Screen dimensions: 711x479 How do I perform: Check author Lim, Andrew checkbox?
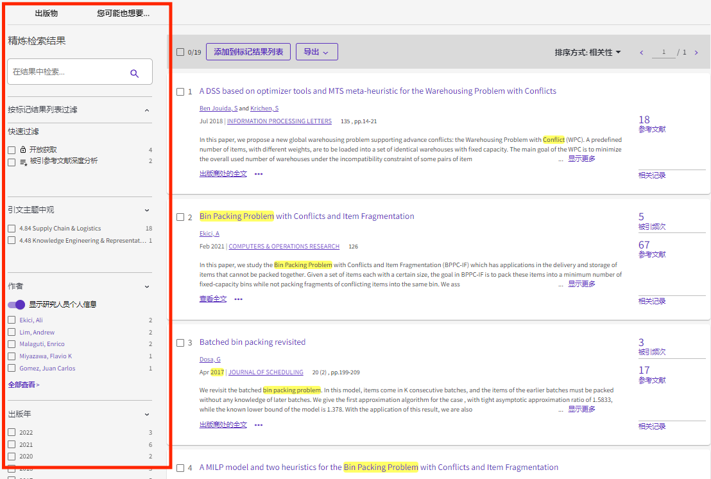point(12,332)
